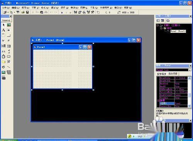Select the CheckBox control in toolbox
This screenshot has width=193, height=141.
tap(3, 41)
